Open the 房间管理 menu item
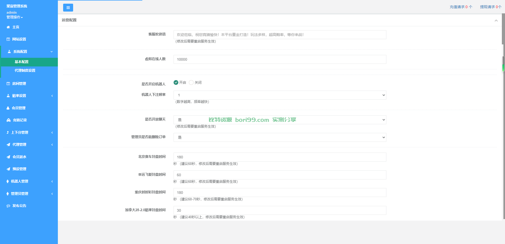 [x=29, y=84]
